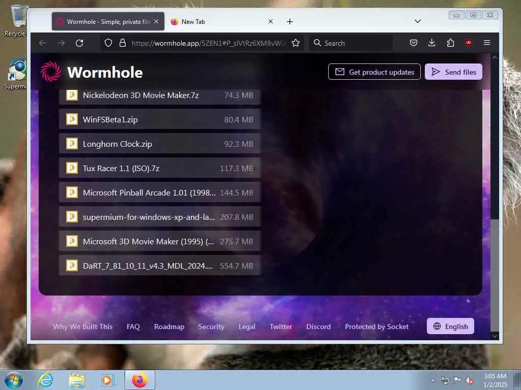Select the Tux Racer 1.1 (ISO).7z name
This screenshot has width=521, height=390.
click(121, 168)
